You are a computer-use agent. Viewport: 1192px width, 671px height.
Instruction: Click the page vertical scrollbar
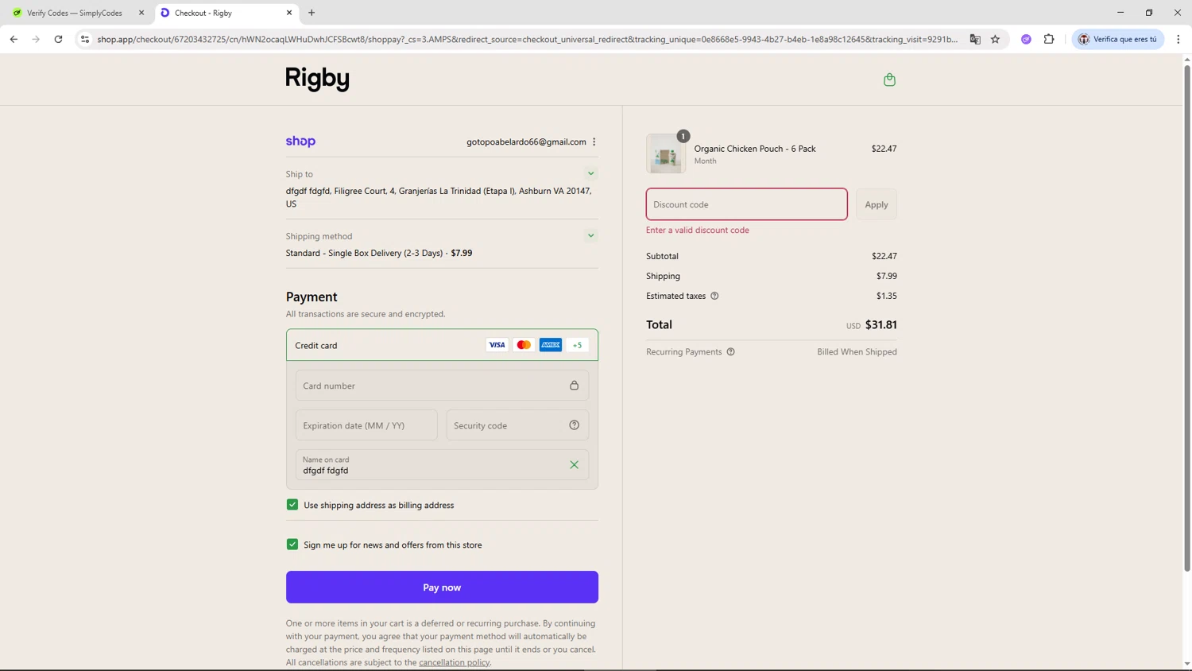pyautogui.click(x=1187, y=318)
